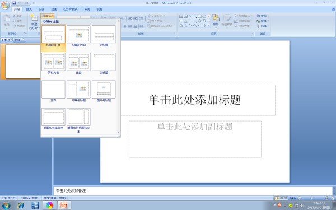Pick the cloud shape in shapes gallery
The image size is (336, 210).
181,26
